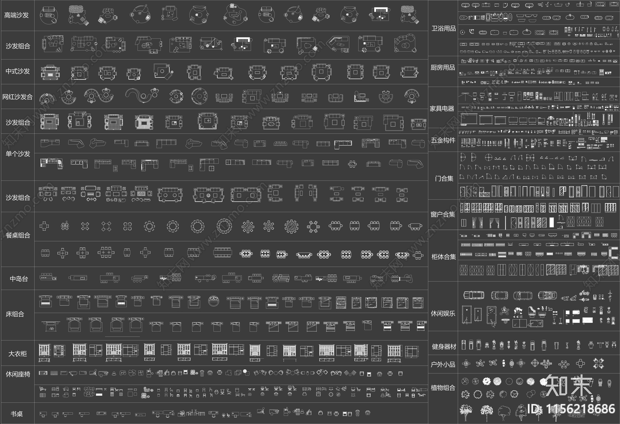Click the 餐桌组合 category label

tap(17, 235)
